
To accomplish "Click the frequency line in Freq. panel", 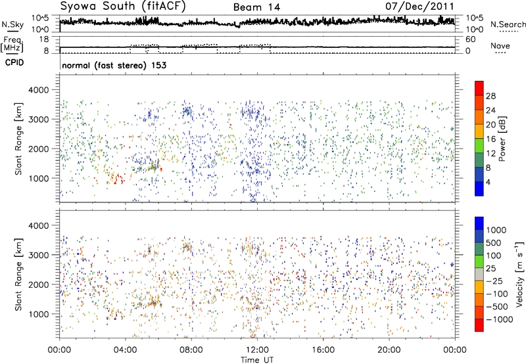I will tap(257, 47).
